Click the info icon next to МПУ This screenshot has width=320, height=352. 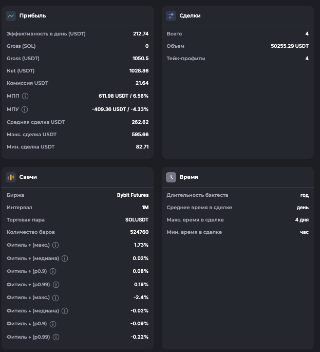pos(25,109)
